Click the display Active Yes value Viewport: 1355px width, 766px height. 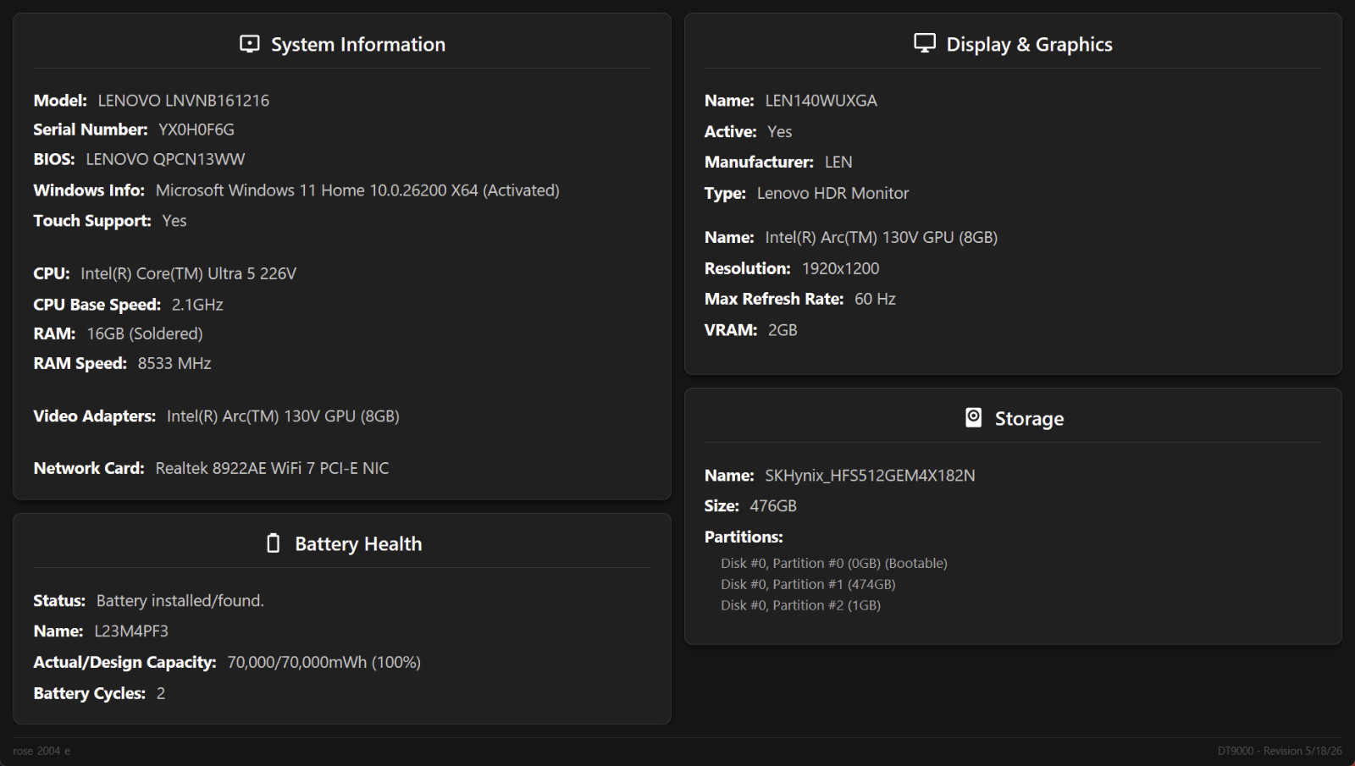tap(780, 132)
